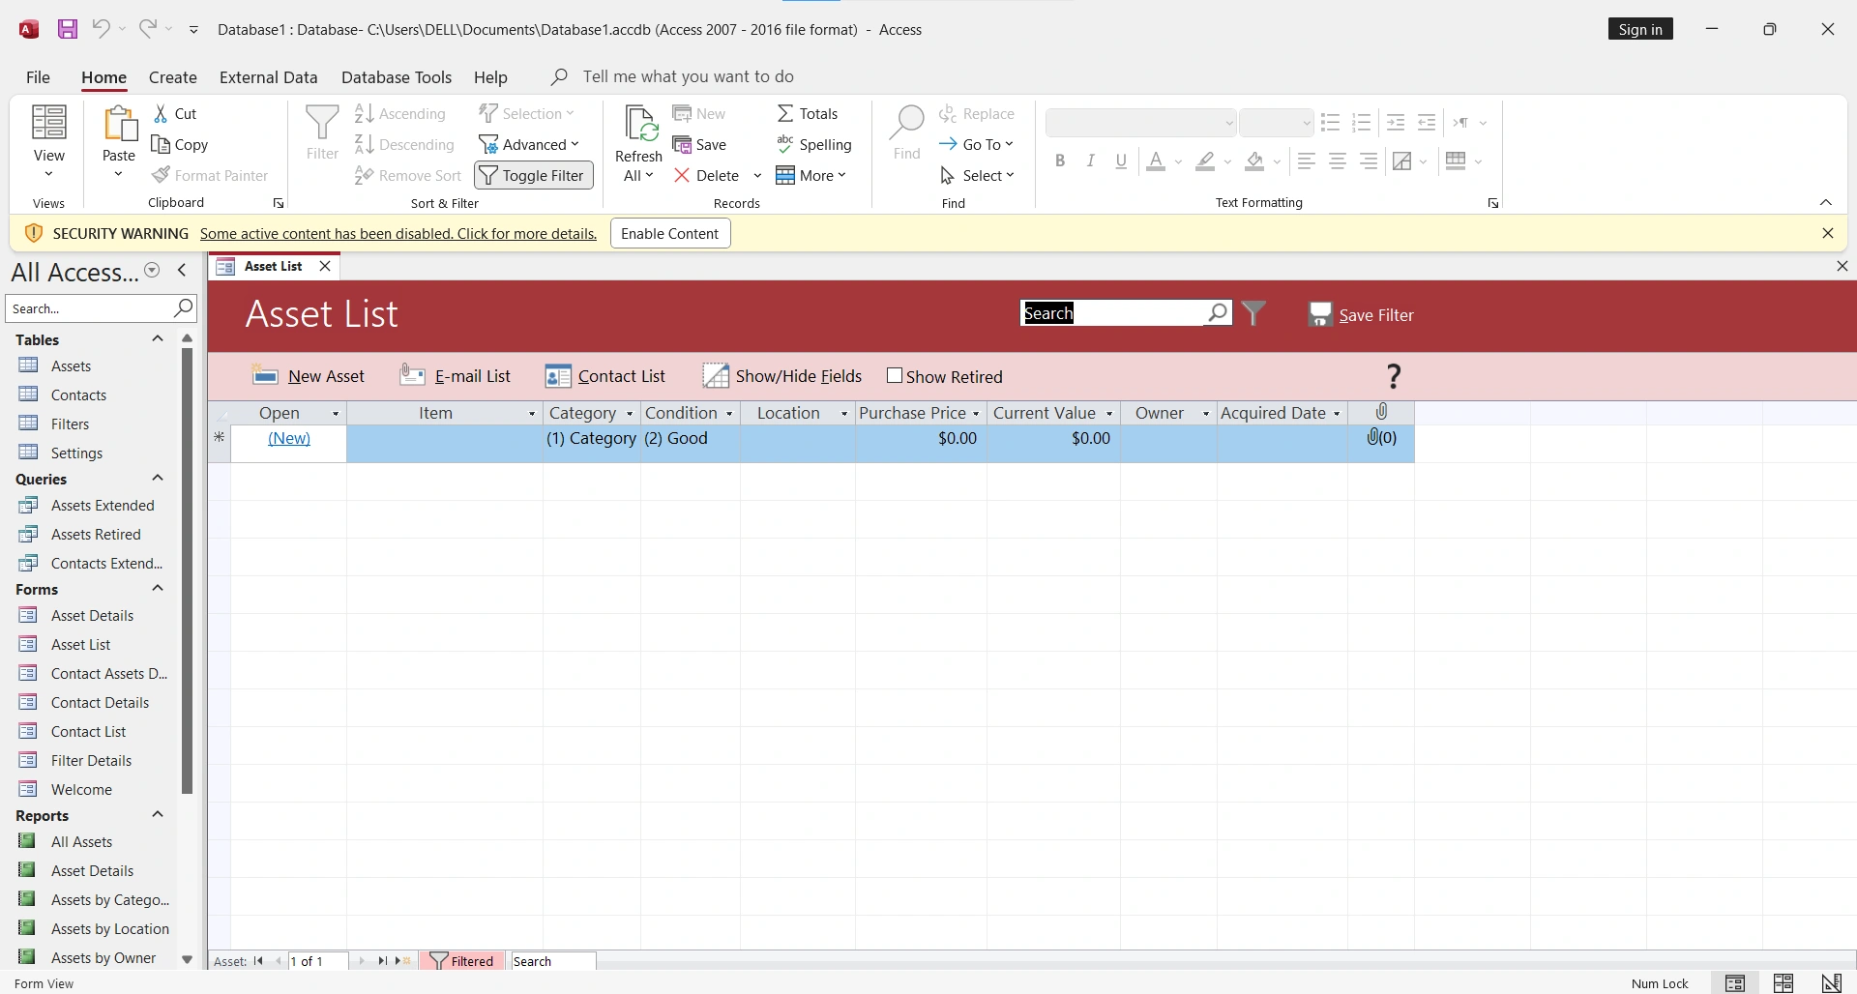This screenshot has height=994, width=1857.
Task: Pick a highlight color swatch
Action: 1206,161
